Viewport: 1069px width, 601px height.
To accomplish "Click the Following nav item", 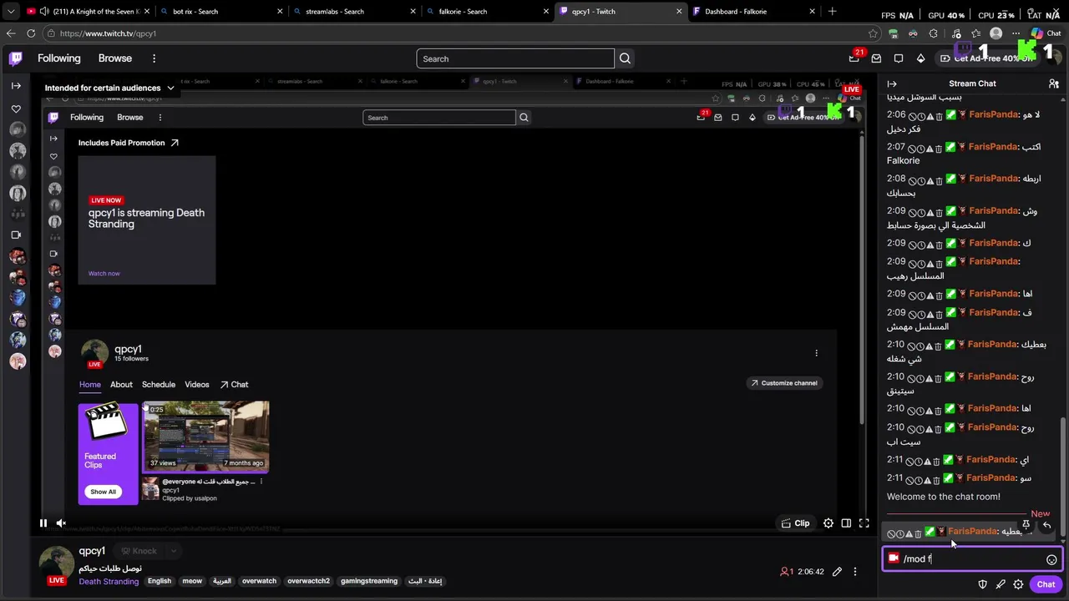I will point(58,58).
